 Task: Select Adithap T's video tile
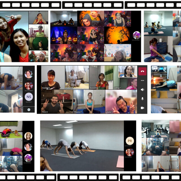125,83
